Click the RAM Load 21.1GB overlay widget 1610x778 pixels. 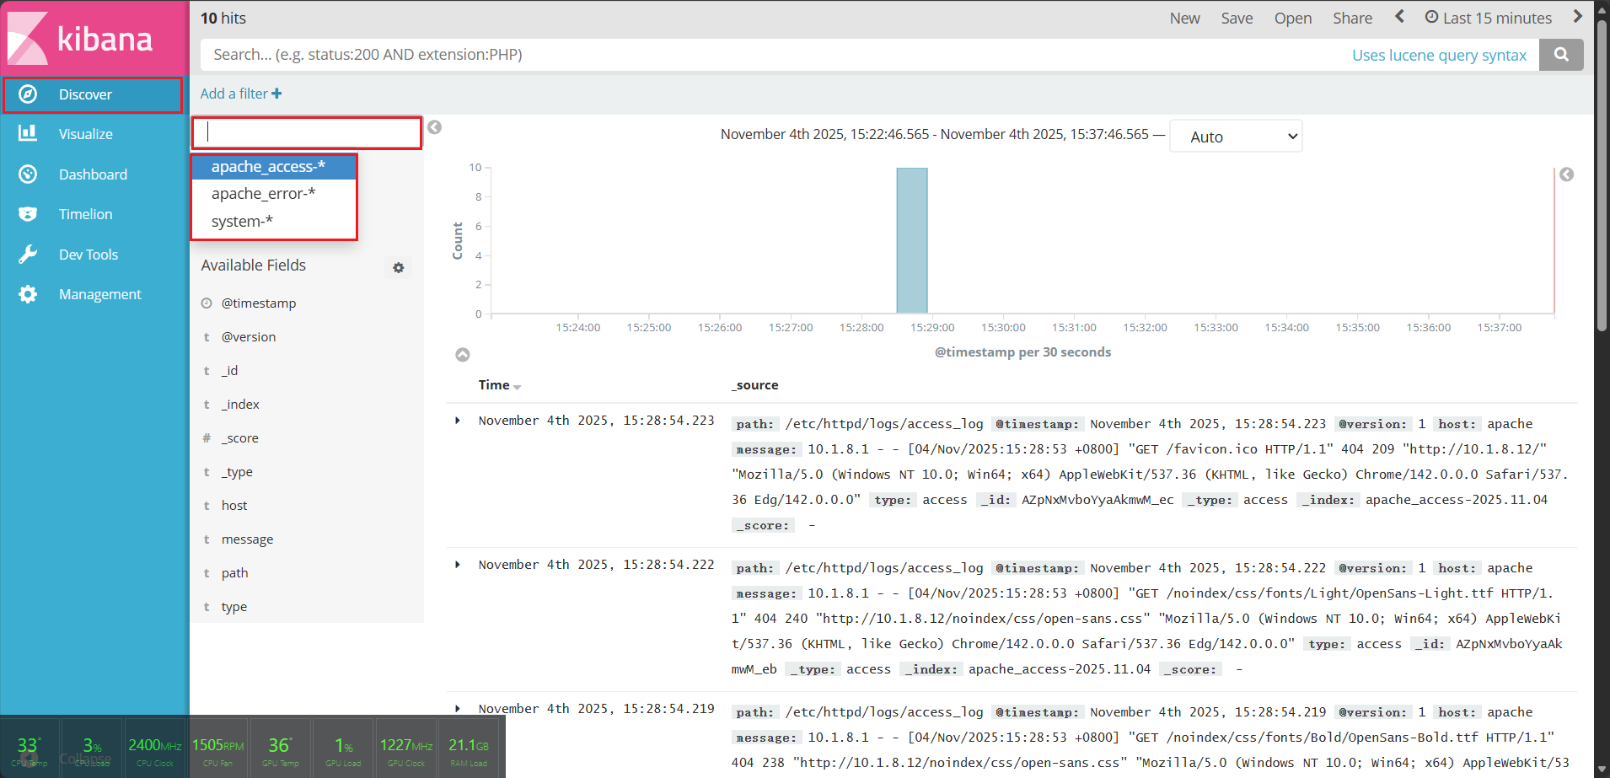click(x=469, y=748)
